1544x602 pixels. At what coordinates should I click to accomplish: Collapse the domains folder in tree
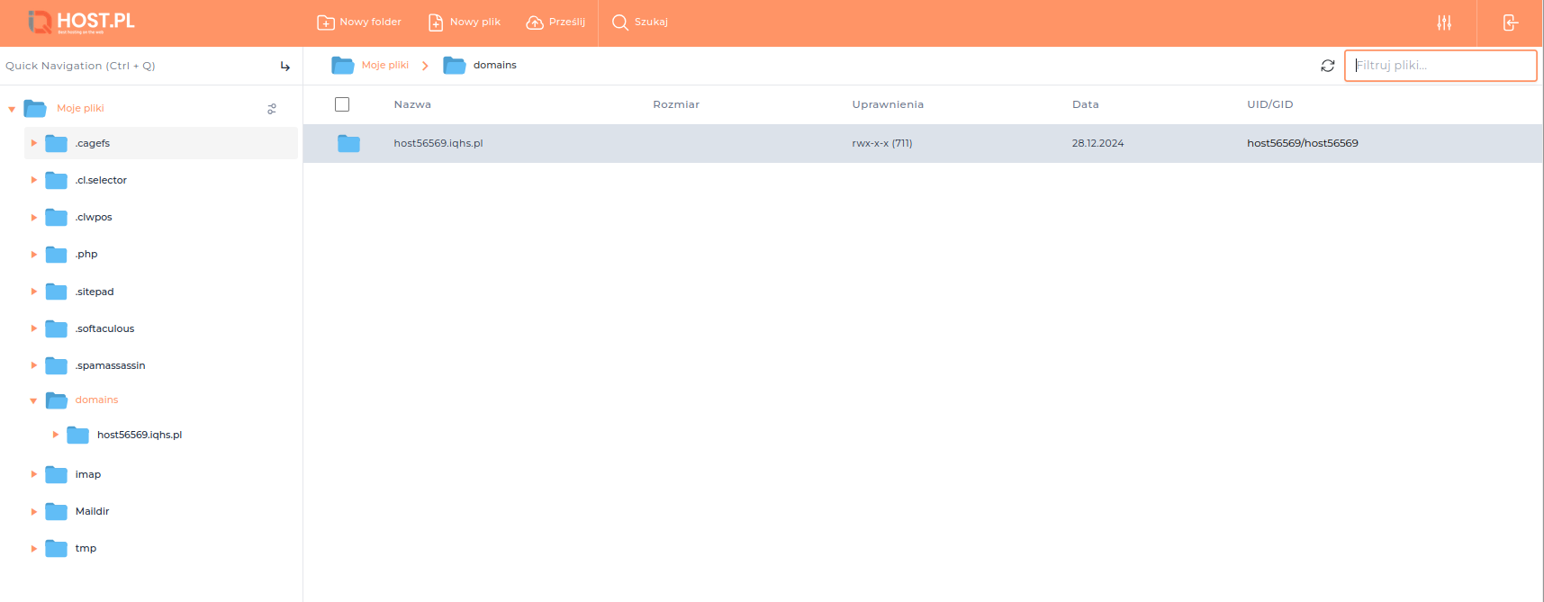tap(33, 400)
